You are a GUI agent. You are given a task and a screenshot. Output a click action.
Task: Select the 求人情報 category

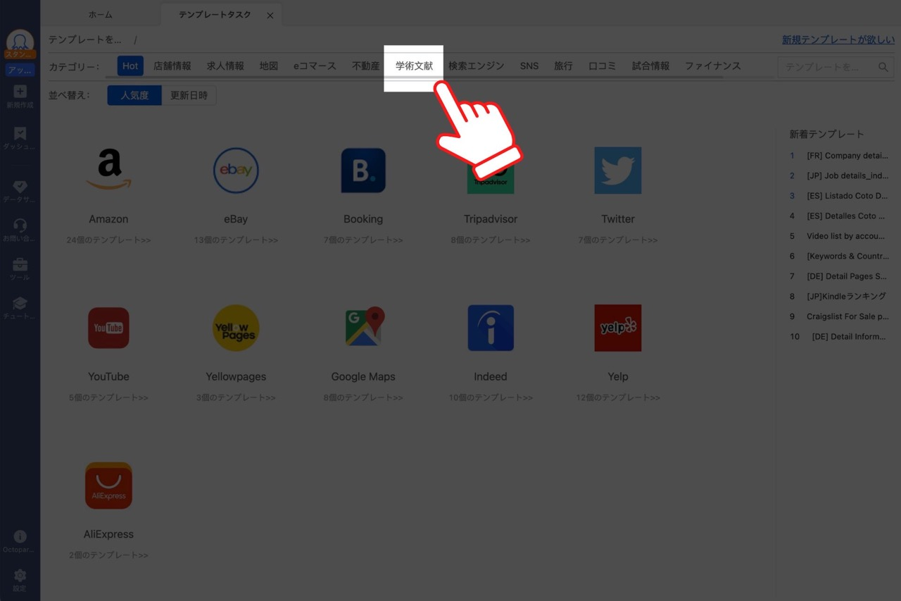pyautogui.click(x=225, y=66)
